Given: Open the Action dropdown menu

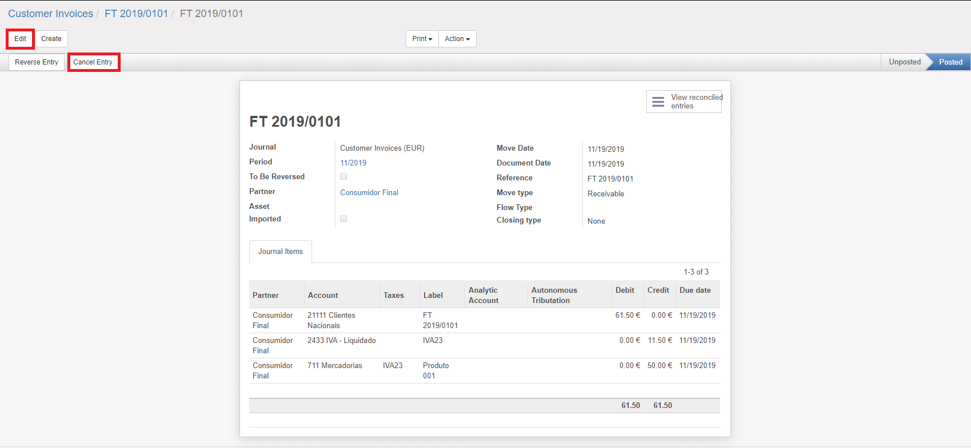Looking at the screenshot, I should (x=457, y=39).
